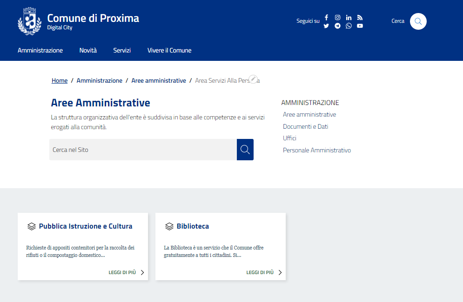Open the Telegram channel icon
Image resolution: width=463 pixels, height=302 pixels.
pyautogui.click(x=337, y=26)
